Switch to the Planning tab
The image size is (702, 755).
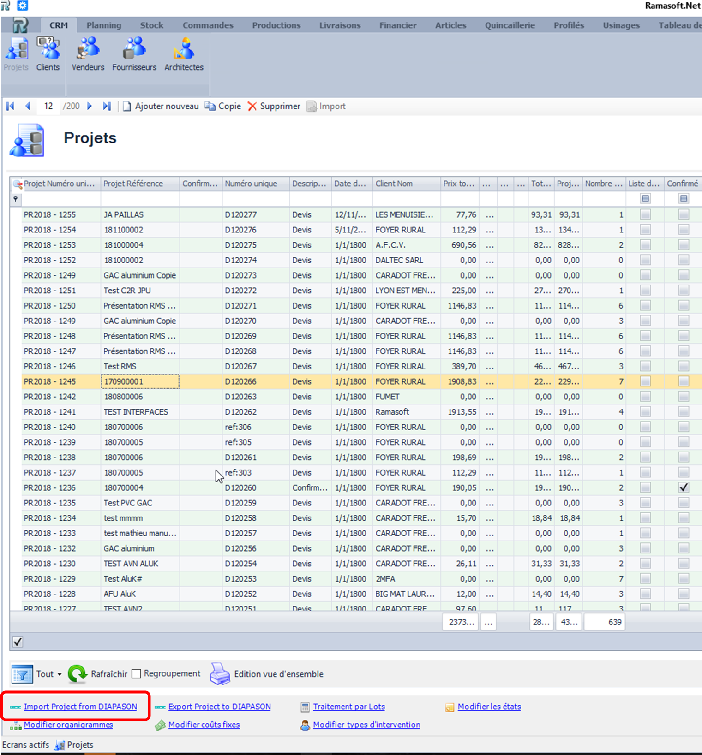coord(104,25)
